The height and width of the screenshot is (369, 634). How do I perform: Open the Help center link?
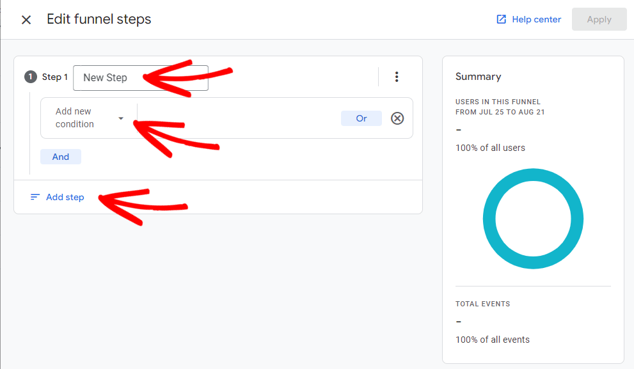click(x=536, y=19)
